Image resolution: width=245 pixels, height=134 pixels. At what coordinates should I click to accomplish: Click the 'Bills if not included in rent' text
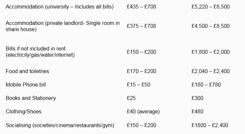(41, 52)
